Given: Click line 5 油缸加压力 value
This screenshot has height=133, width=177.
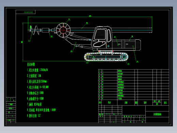Looking at the screenshot, I should 35,93.
